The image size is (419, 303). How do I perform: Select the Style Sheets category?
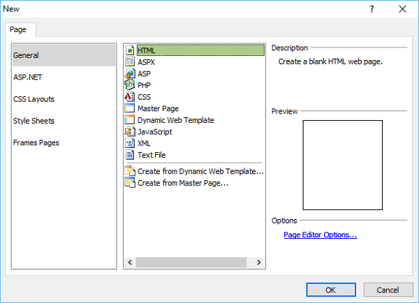point(34,121)
